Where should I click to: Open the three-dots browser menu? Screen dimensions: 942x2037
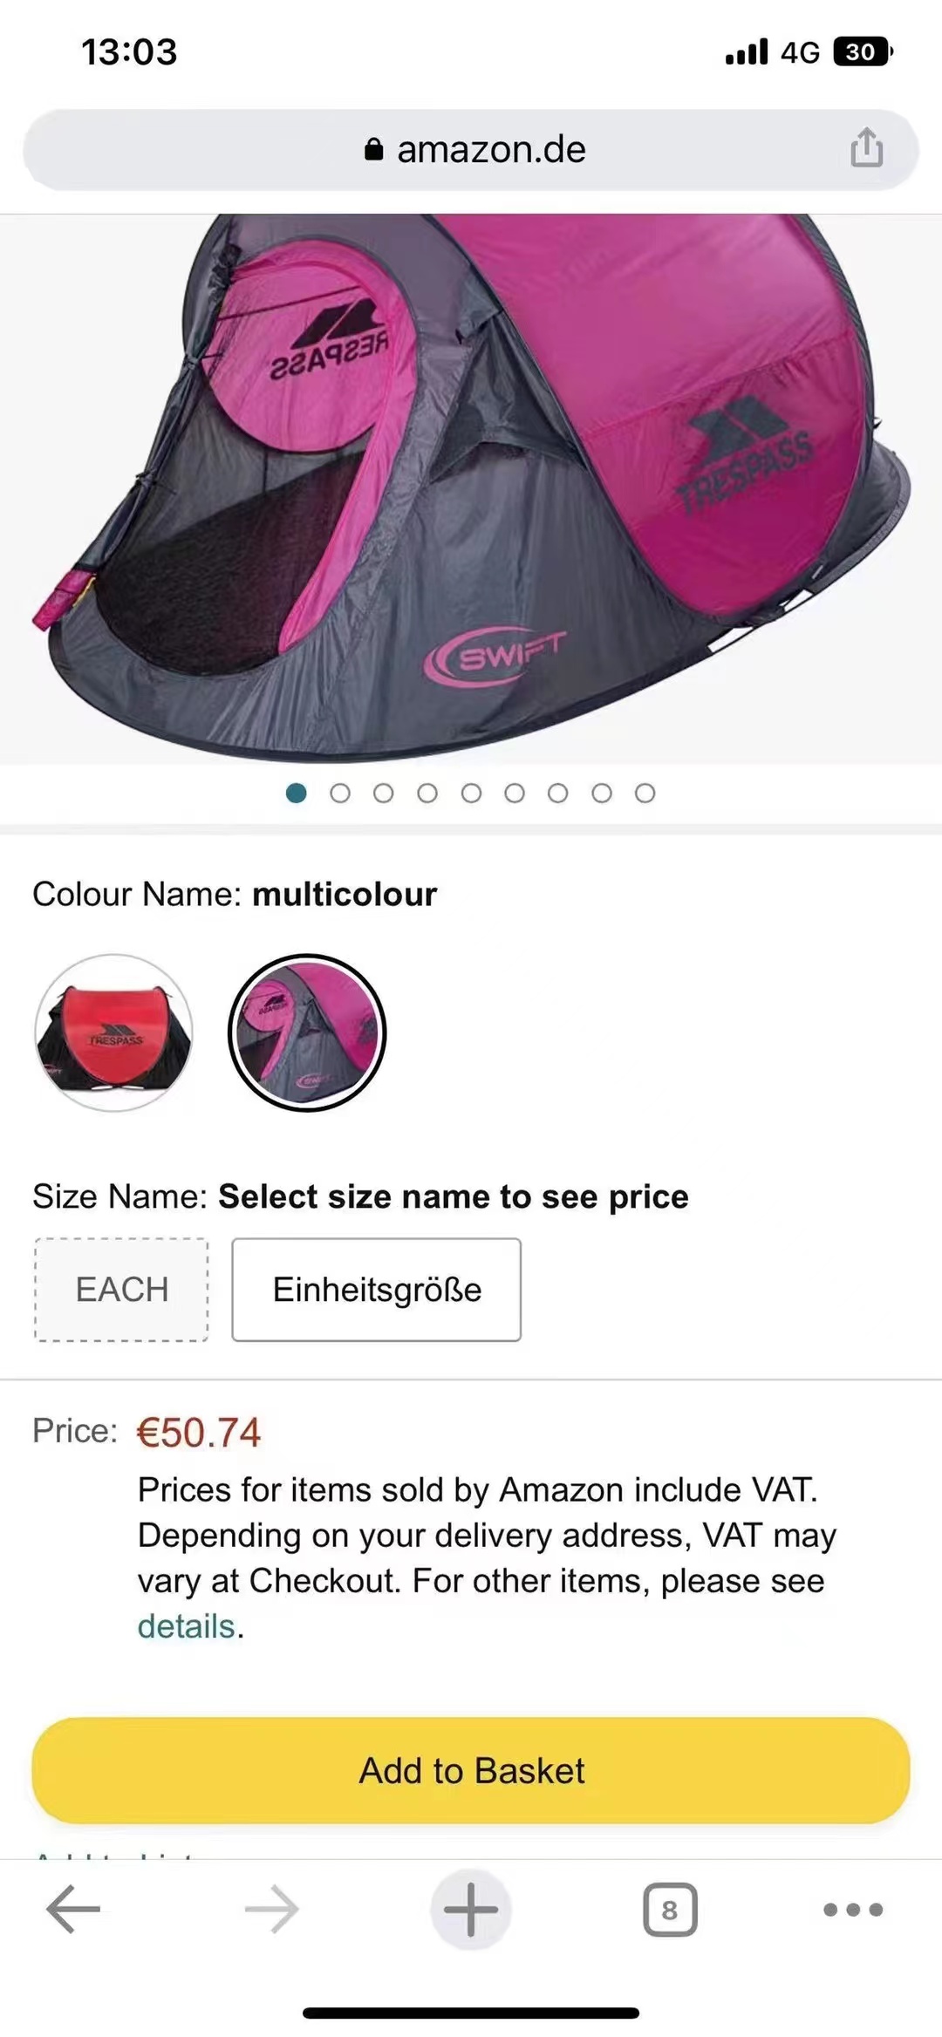pos(853,1910)
